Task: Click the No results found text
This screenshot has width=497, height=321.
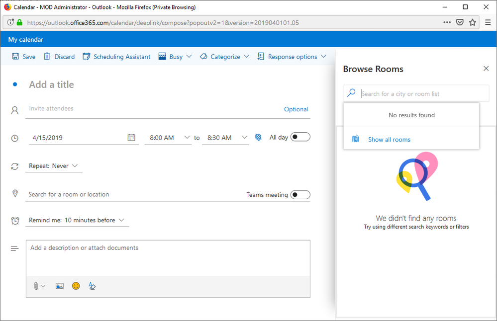Action: point(411,115)
